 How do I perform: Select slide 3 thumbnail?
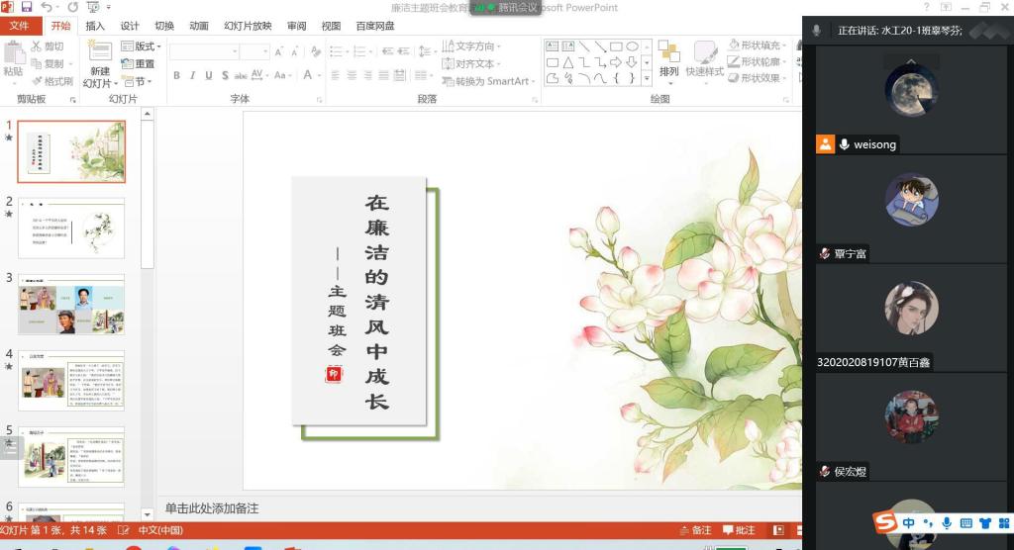pyautogui.click(x=71, y=305)
